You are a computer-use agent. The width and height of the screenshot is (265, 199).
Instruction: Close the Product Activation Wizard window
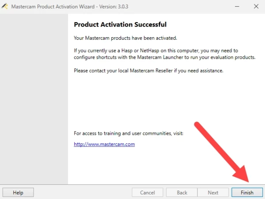(x=256, y=7)
